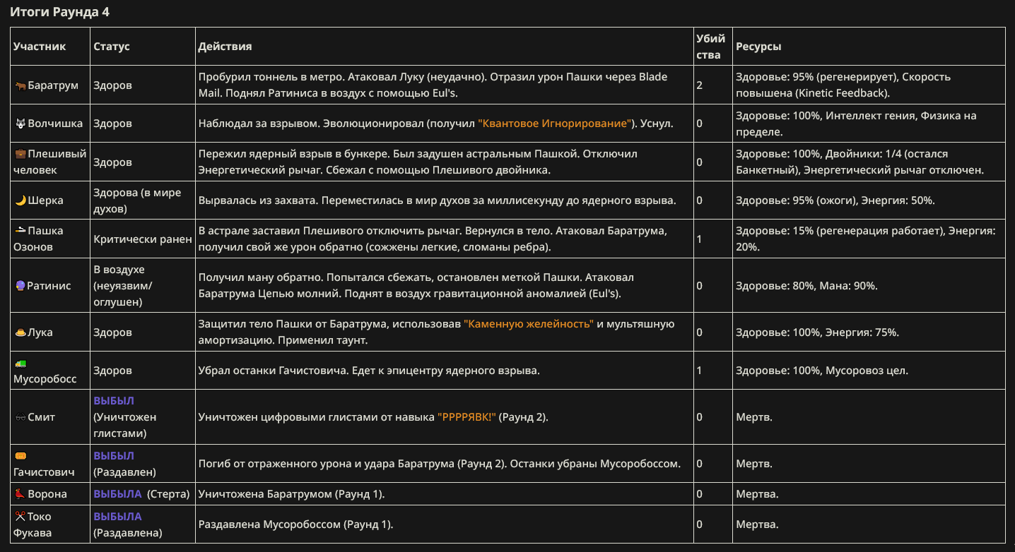Screen dimensions: 1015x552
Task: Click the Критически ранен status cell
Action: coord(143,239)
